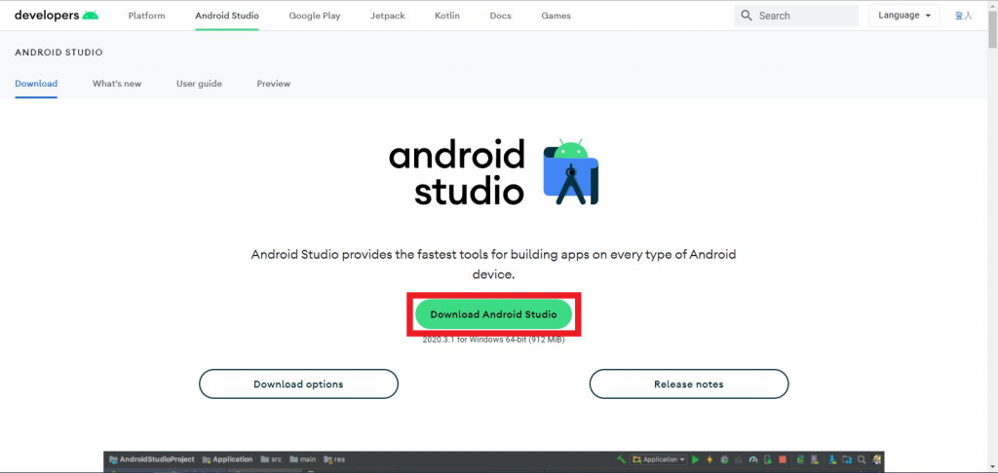The width and height of the screenshot is (998, 473).
Task: Select Android Studio in top navigation
Action: pos(226,16)
